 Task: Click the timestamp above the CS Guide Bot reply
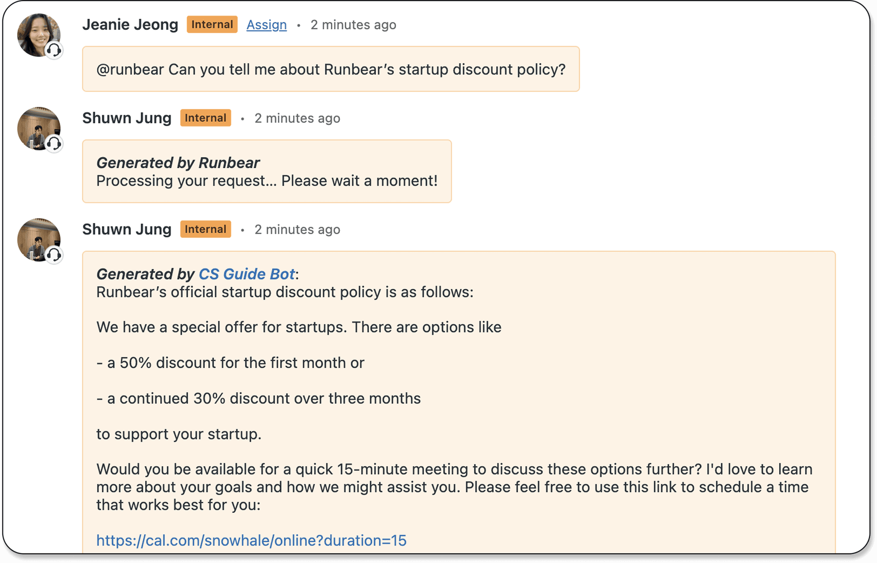(297, 229)
